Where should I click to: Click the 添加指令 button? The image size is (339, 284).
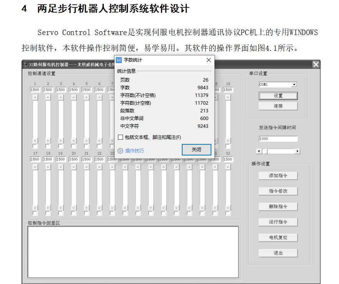coord(278,176)
